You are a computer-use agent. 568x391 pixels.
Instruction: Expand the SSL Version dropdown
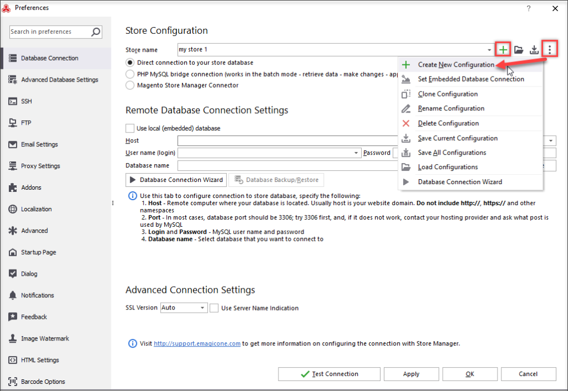pos(202,308)
